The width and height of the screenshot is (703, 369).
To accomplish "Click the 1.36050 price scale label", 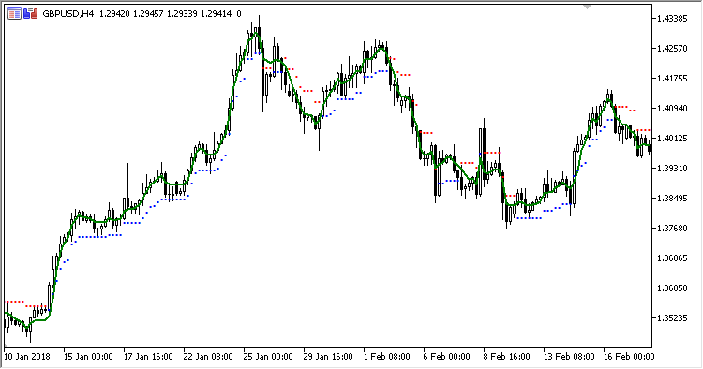I will pyautogui.click(x=672, y=288).
